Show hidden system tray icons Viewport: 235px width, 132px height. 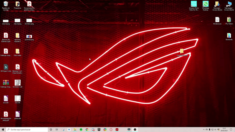(x=204, y=130)
